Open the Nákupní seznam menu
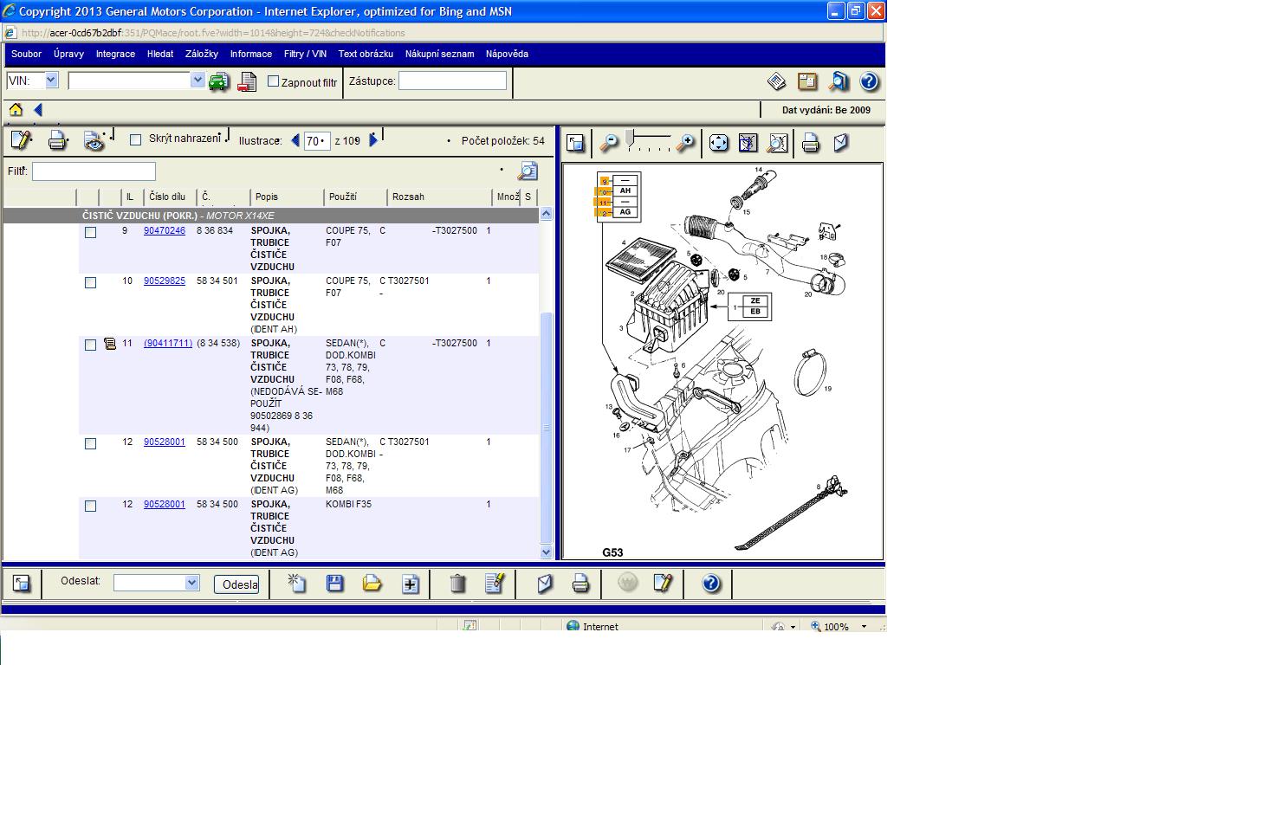The image size is (1263, 826). 439,54
